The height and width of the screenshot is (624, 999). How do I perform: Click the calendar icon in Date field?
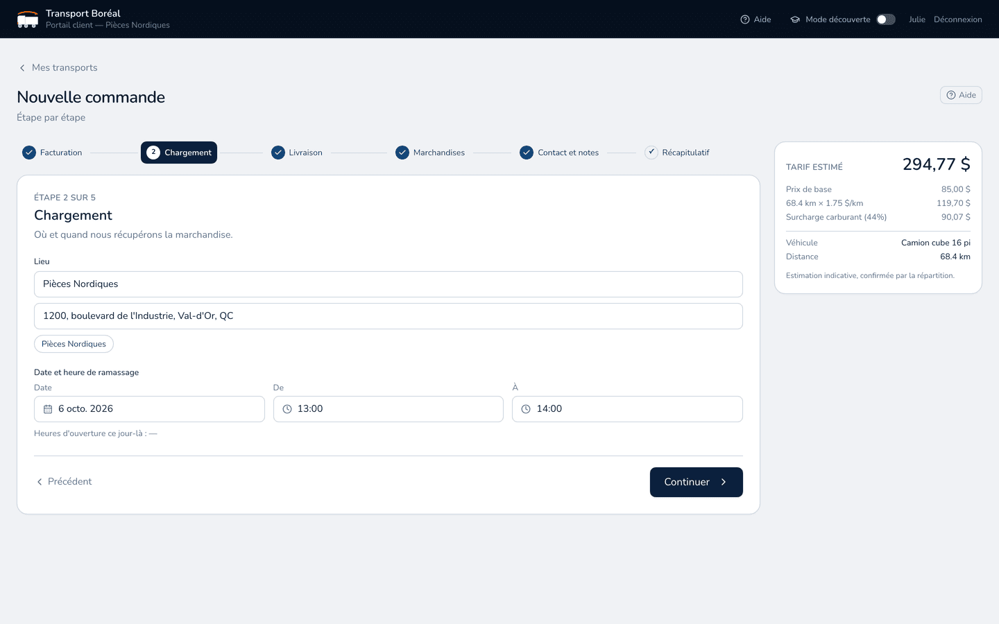[48, 409]
